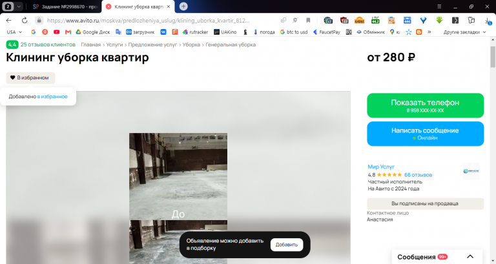Open the Google Translate bookmark icon
Viewport: 496px width, 264px height.
point(118,32)
